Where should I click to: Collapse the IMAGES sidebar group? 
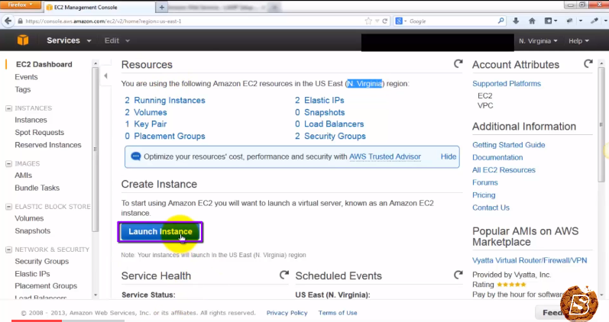point(8,164)
